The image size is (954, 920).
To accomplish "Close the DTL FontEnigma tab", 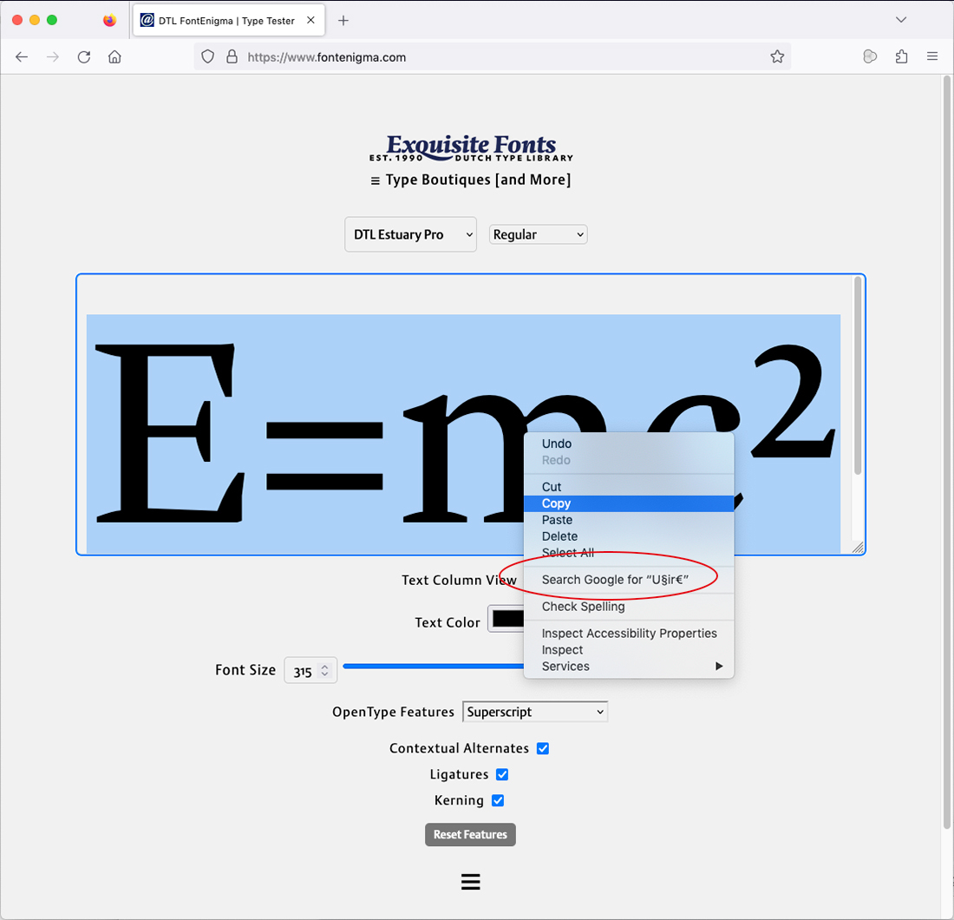I will click(x=310, y=20).
